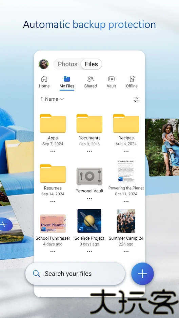
Task: Open the Recipes folder
Action: pyautogui.click(x=126, y=123)
